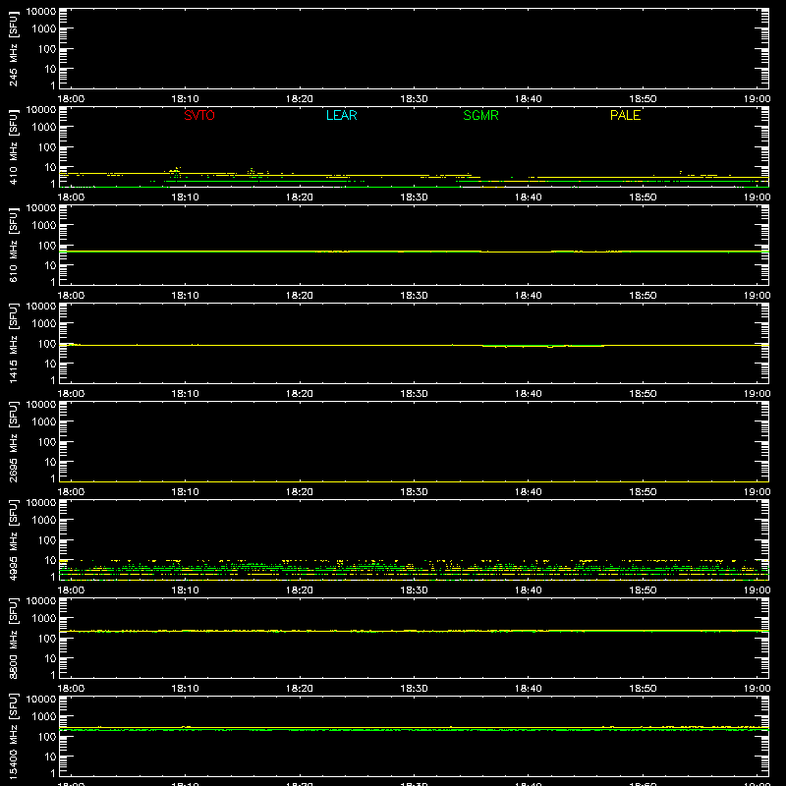Click 18:30 time label of 245 MHz panel
The image size is (786, 786).
point(414,99)
